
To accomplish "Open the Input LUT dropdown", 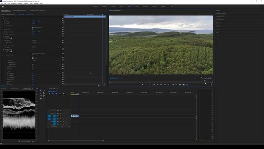I will pos(46,60).
